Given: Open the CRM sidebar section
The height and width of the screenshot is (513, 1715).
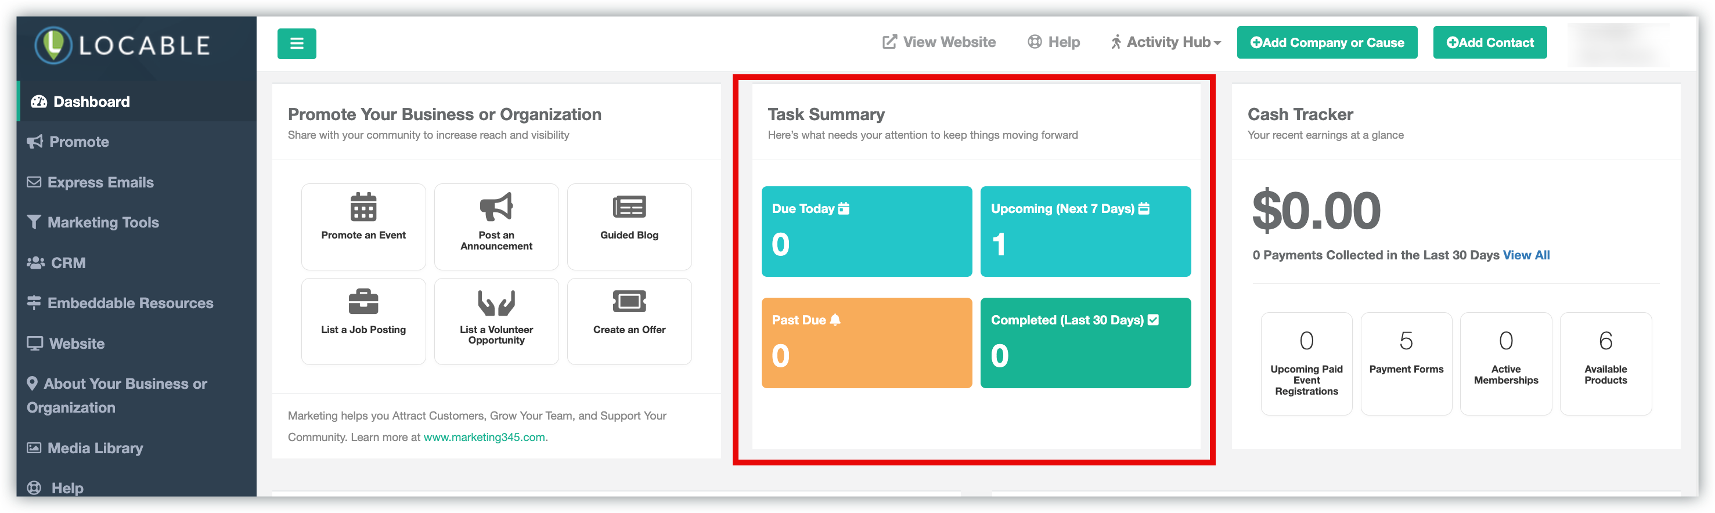Looking at the screenshot, I should pyautogui.click(x=68, y=263).
